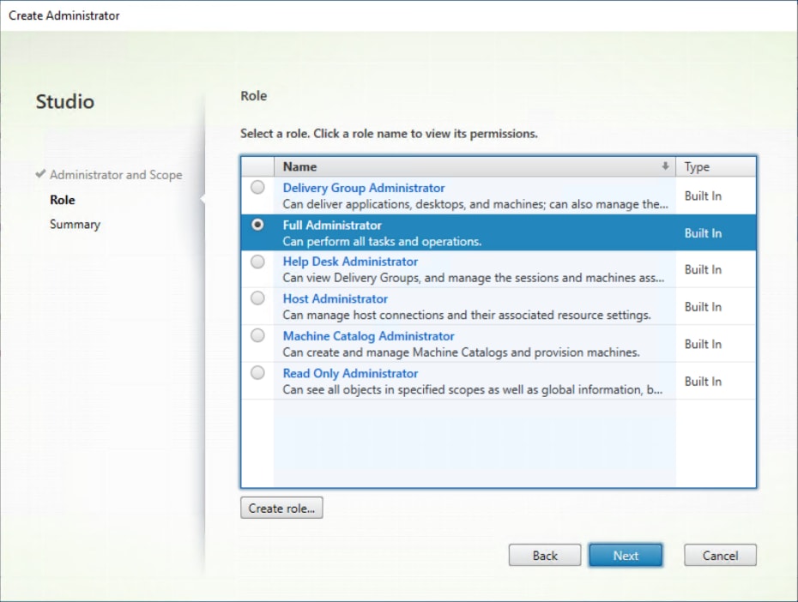Screen dimensions: 798x602
Task: Cancel the Create Administrator wizard
Action: tap(720, 555)
